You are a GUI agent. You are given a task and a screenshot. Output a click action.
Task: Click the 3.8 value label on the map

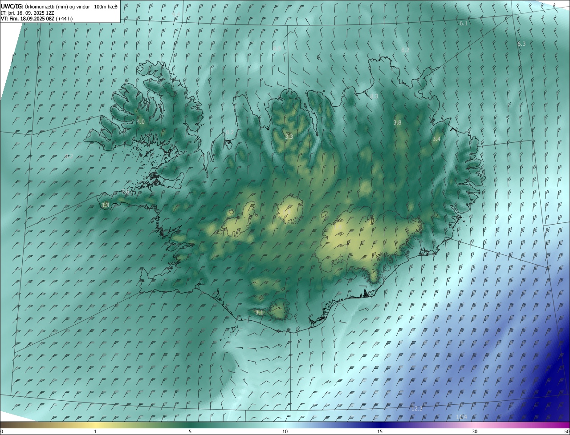[x=397, y=122]
